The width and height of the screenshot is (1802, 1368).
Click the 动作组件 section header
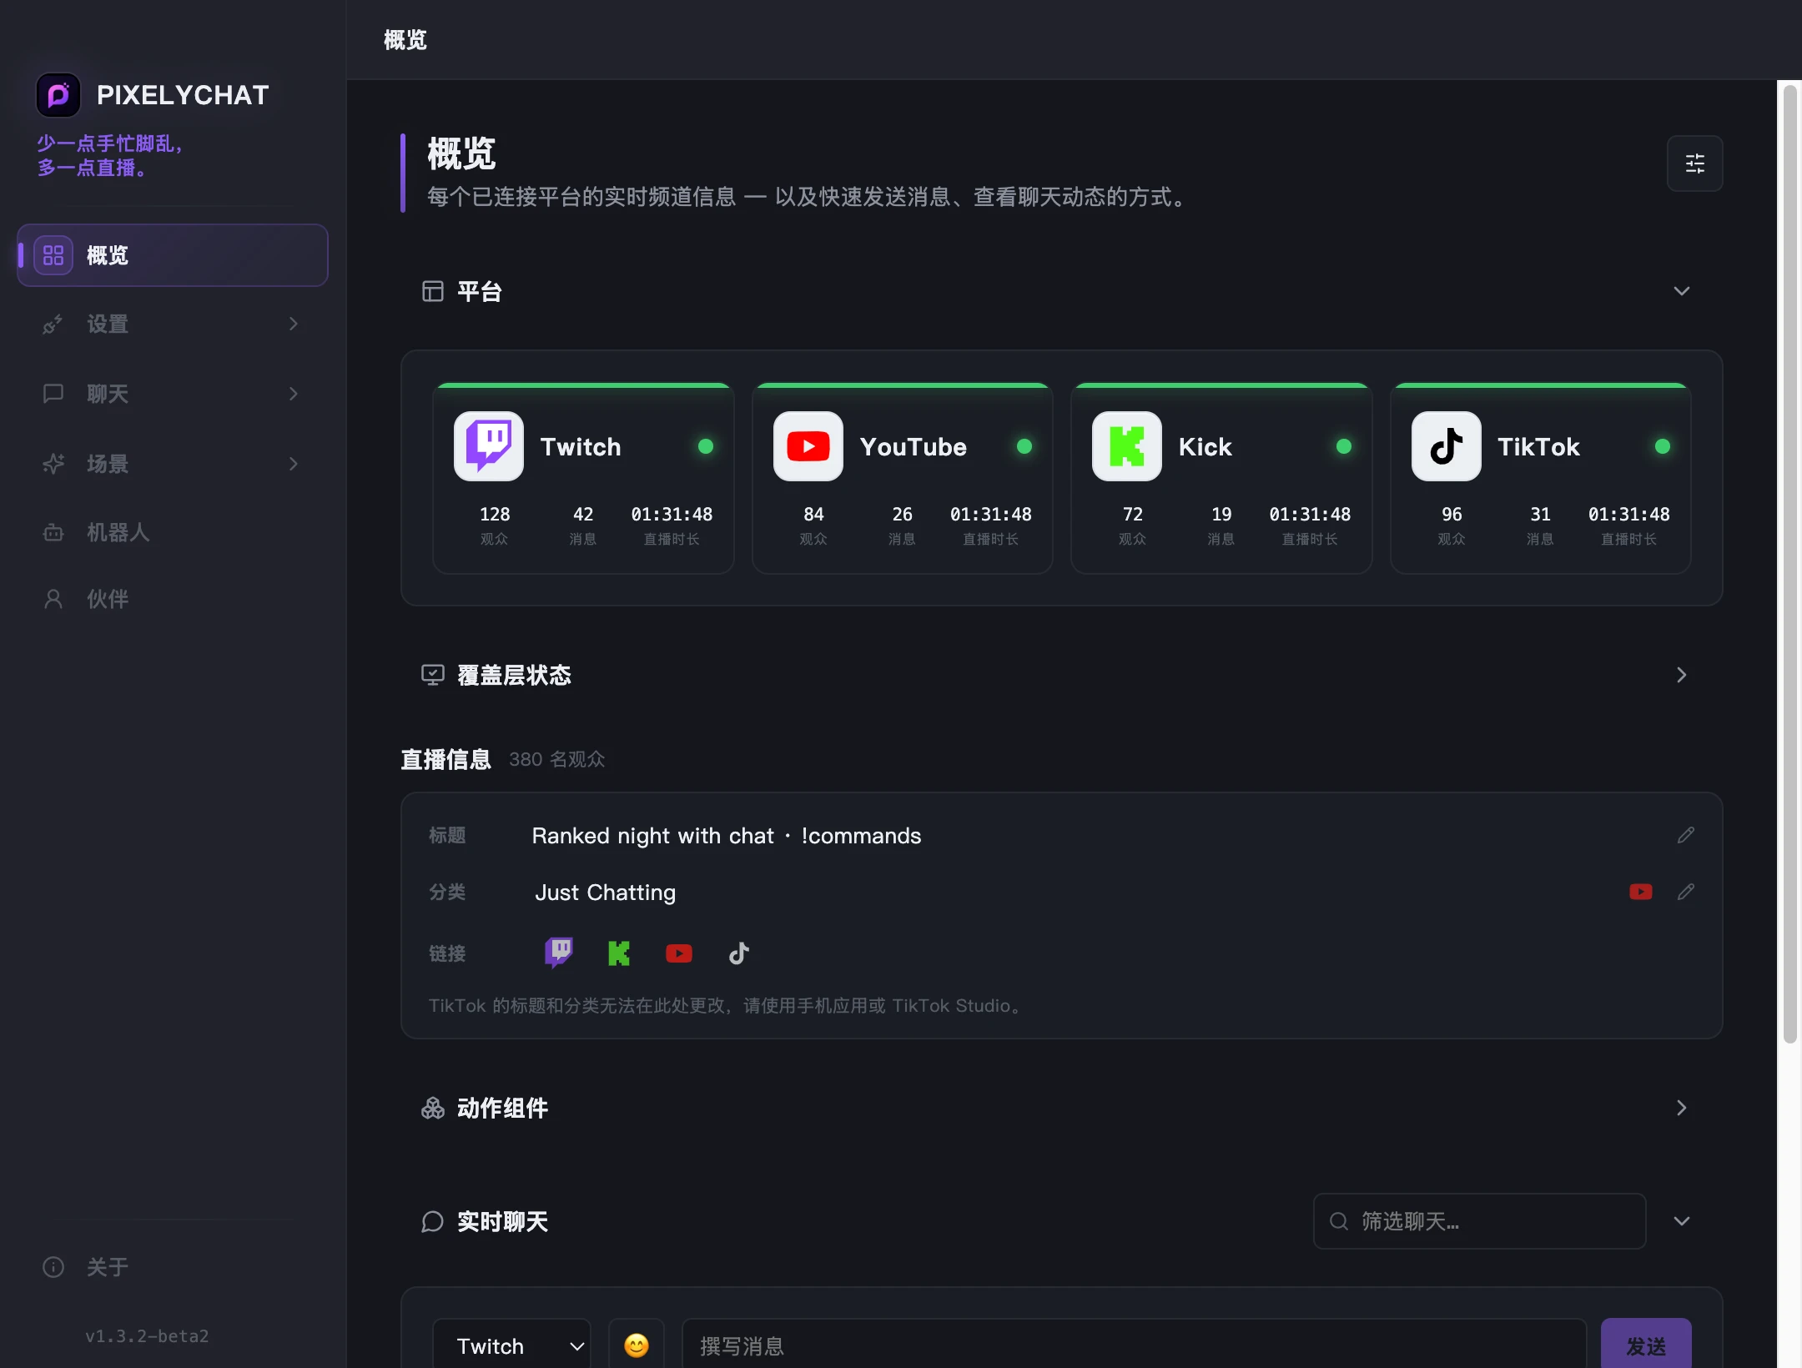point(1061,1108)
